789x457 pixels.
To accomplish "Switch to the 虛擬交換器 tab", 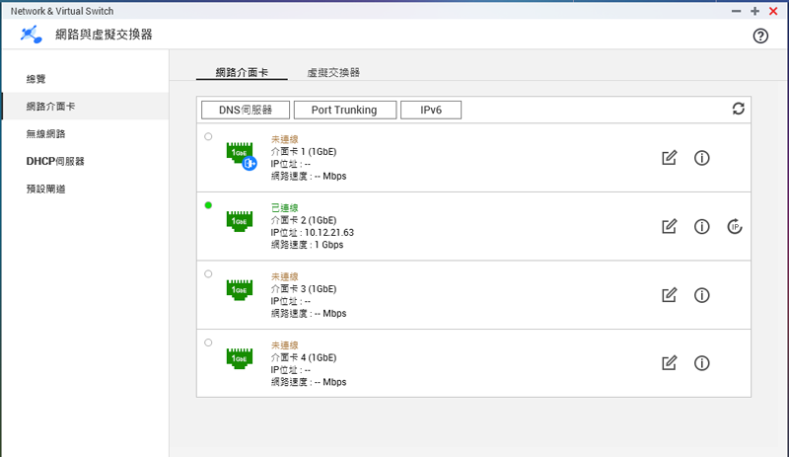I will 333,72.
